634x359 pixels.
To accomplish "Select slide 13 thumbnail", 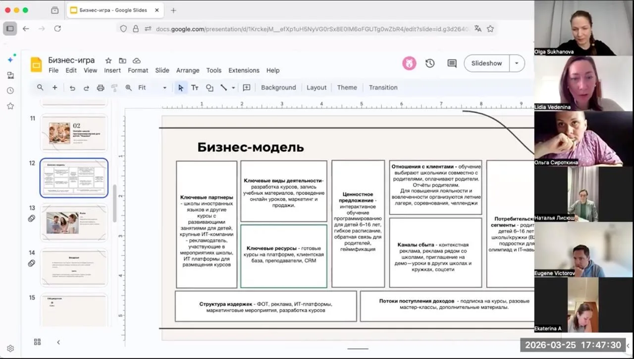I will click(x=74, y=223).
